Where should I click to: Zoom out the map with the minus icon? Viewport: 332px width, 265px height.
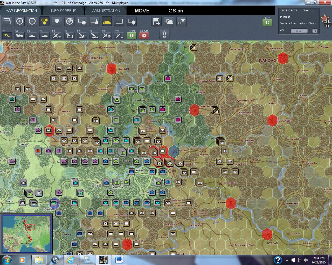coord(32,21)
